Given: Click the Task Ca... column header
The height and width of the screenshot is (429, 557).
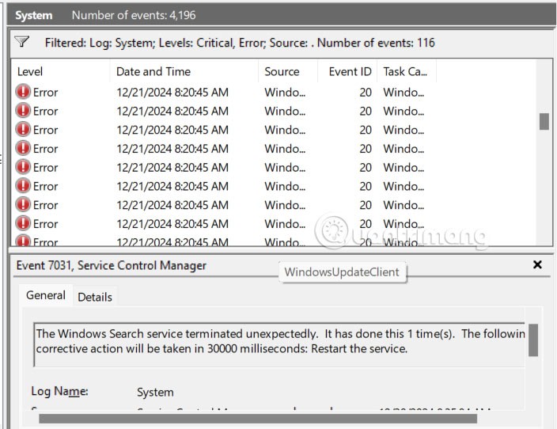Looking at the screenshot, I should 407,71.
